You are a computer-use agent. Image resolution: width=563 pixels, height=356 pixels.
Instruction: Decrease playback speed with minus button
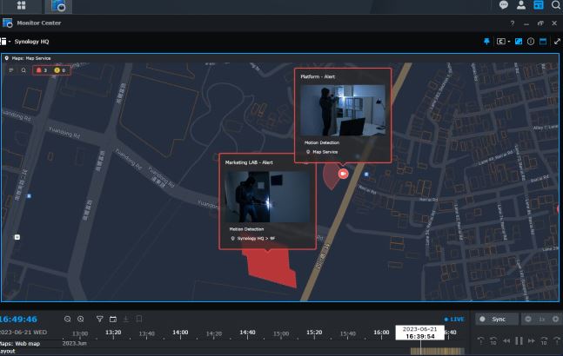click(528, 319)
